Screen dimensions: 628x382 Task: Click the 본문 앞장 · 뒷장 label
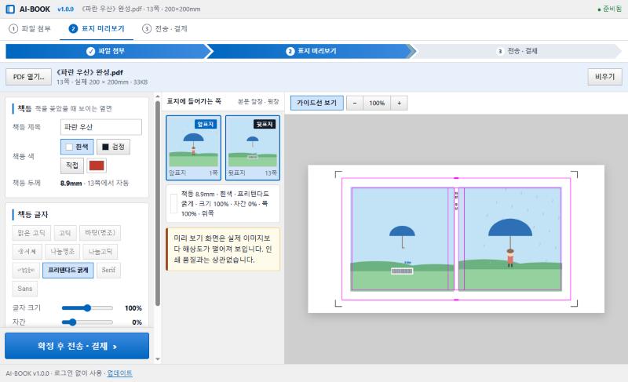pos(258,102)
